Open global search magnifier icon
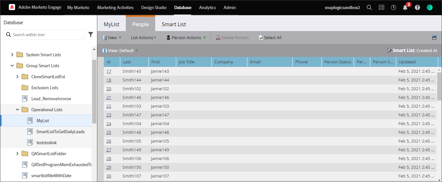Viewport: 442px width, 182px height. click(x=369, y=7)
